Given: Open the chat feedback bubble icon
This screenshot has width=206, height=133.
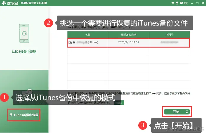Looking at the screenshot, I should click(x=181, y=3).
